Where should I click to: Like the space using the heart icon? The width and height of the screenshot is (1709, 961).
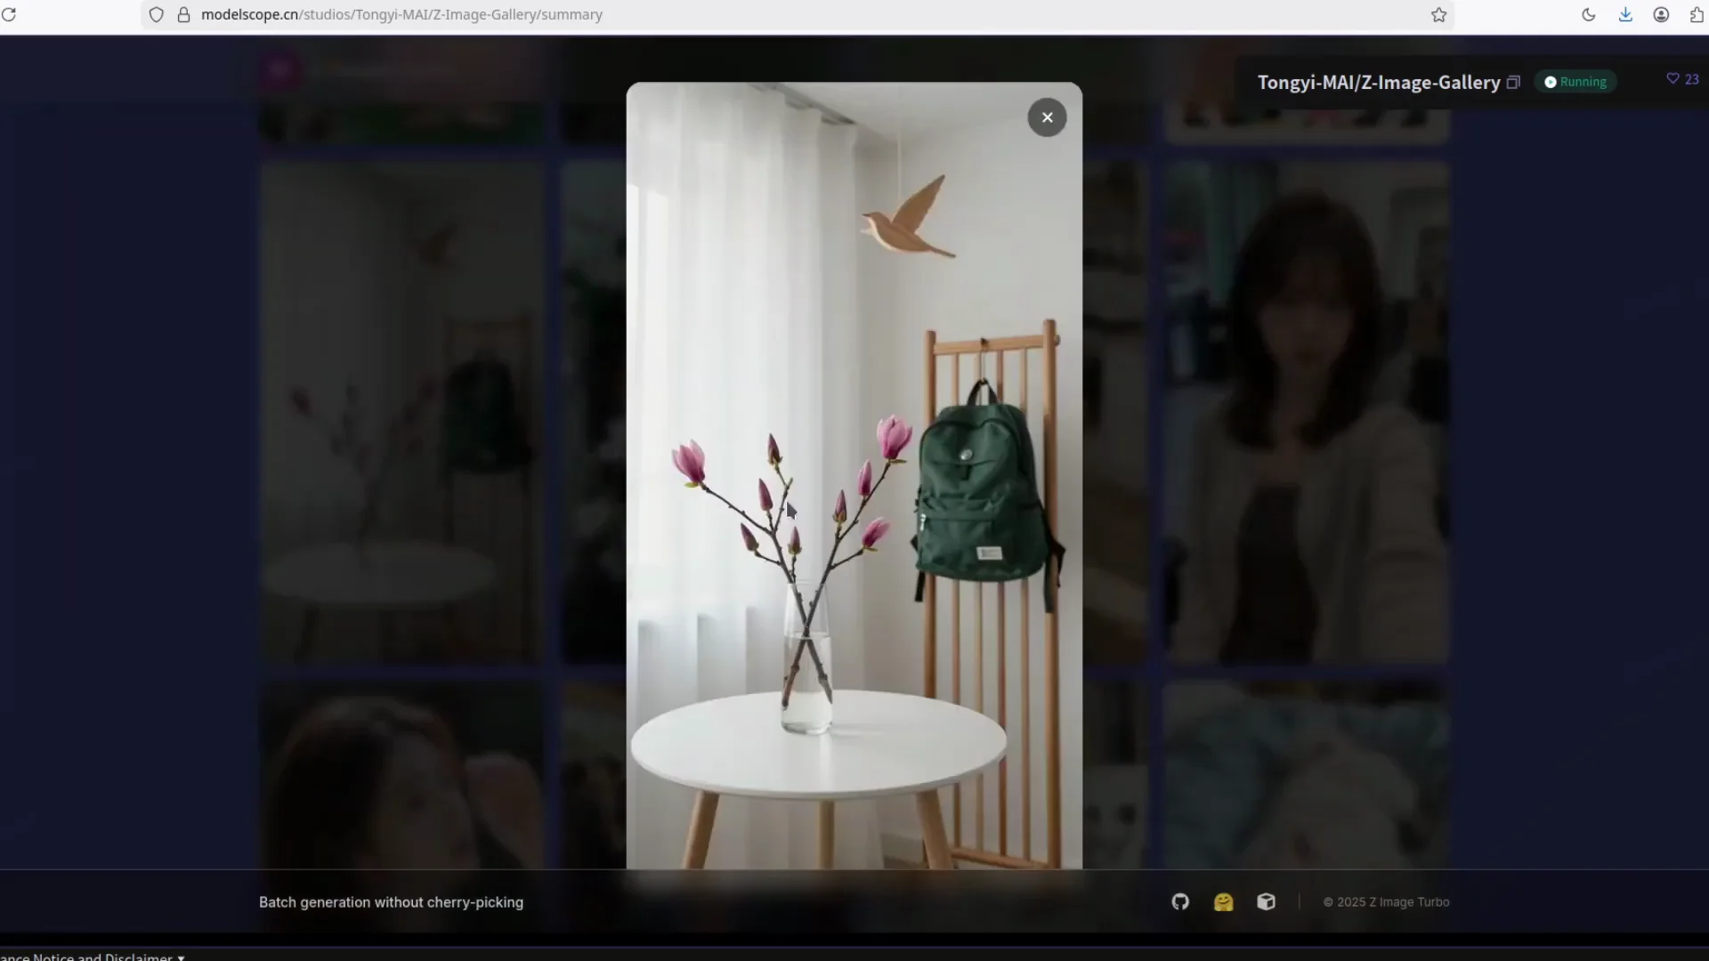click(1672, 79)
